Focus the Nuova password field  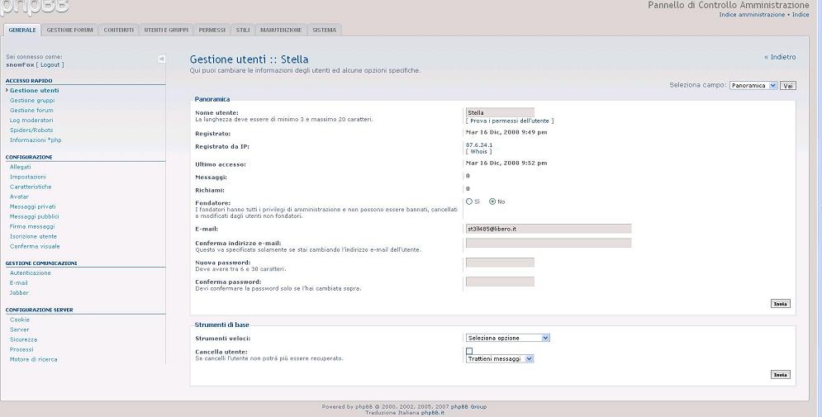(x=500, y=263)
